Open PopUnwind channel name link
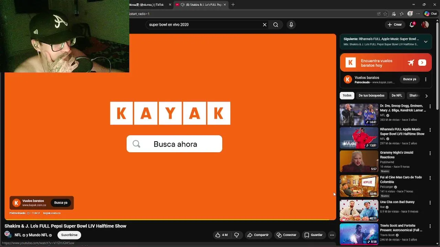 387,162
